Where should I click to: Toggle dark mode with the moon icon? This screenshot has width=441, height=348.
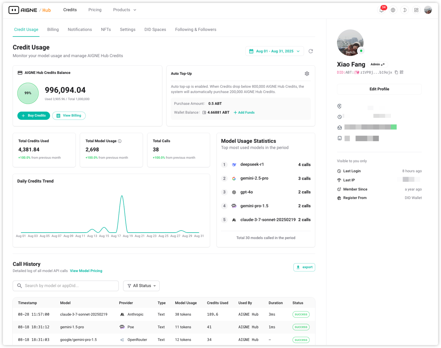point(405,10)
